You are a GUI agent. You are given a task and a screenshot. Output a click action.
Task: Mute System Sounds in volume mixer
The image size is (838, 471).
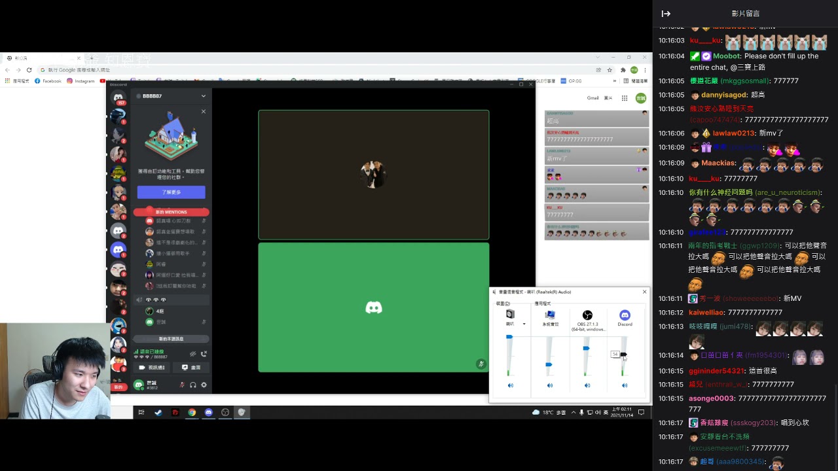click(x=550, y=385)
